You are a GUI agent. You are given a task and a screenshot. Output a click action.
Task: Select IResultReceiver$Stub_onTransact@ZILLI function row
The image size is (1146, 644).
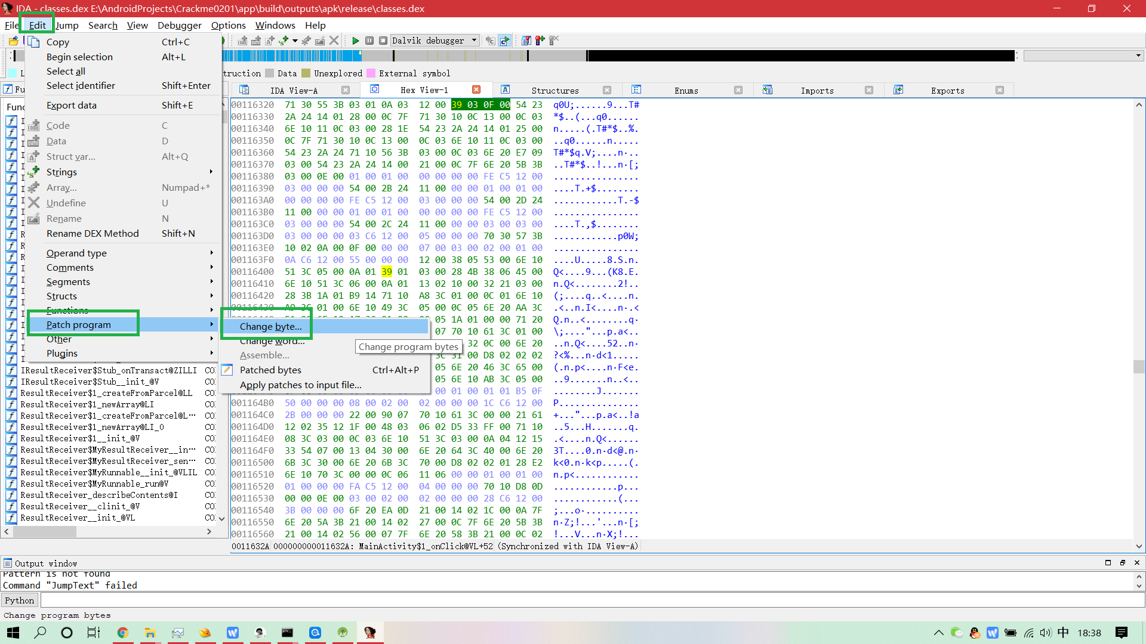point(109,370)
